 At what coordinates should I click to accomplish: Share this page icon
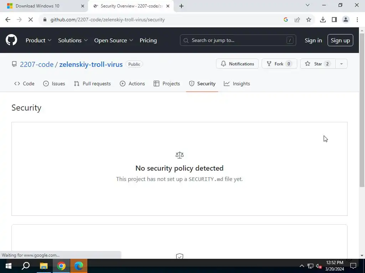click(297, 20)
